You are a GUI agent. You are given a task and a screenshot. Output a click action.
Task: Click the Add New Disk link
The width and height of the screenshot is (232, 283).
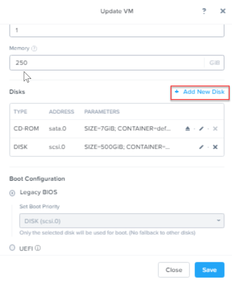tap(200, 92)
